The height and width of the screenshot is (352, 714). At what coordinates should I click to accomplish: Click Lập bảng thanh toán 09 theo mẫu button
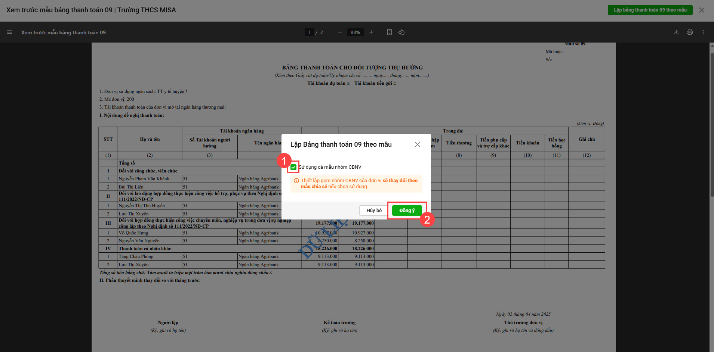click(650, 10)
